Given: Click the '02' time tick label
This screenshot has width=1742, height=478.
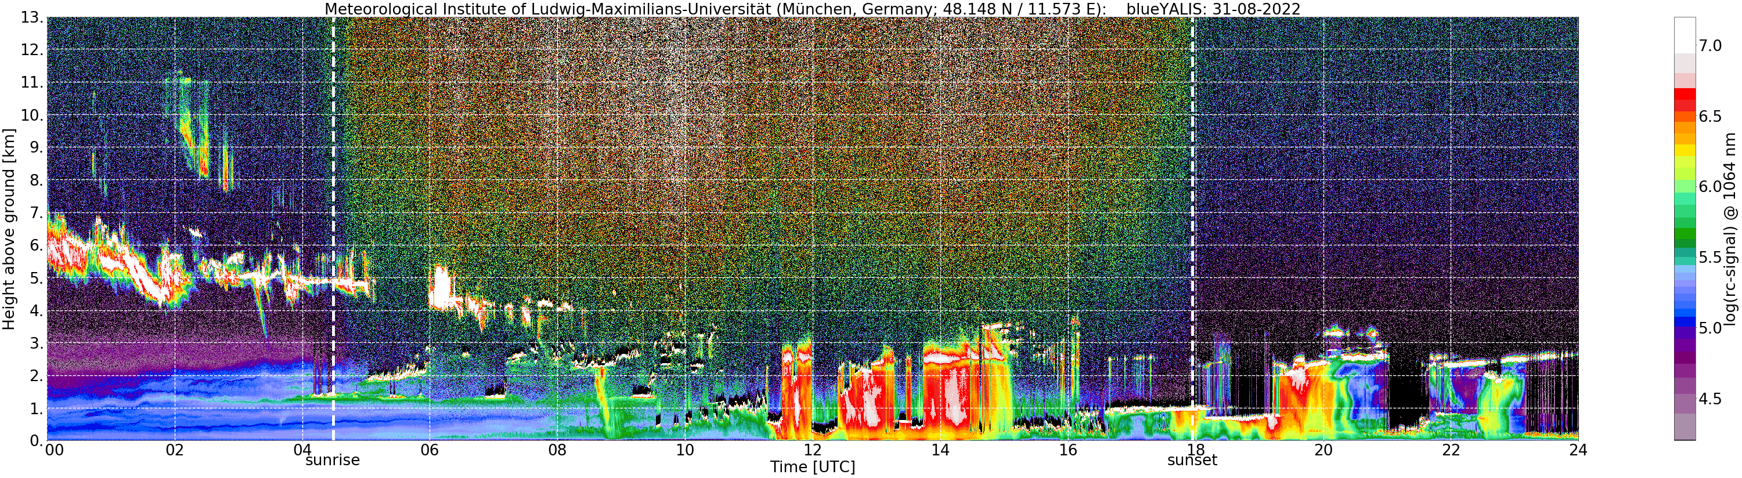Looking at the screenshot, I should click(175, 450).
